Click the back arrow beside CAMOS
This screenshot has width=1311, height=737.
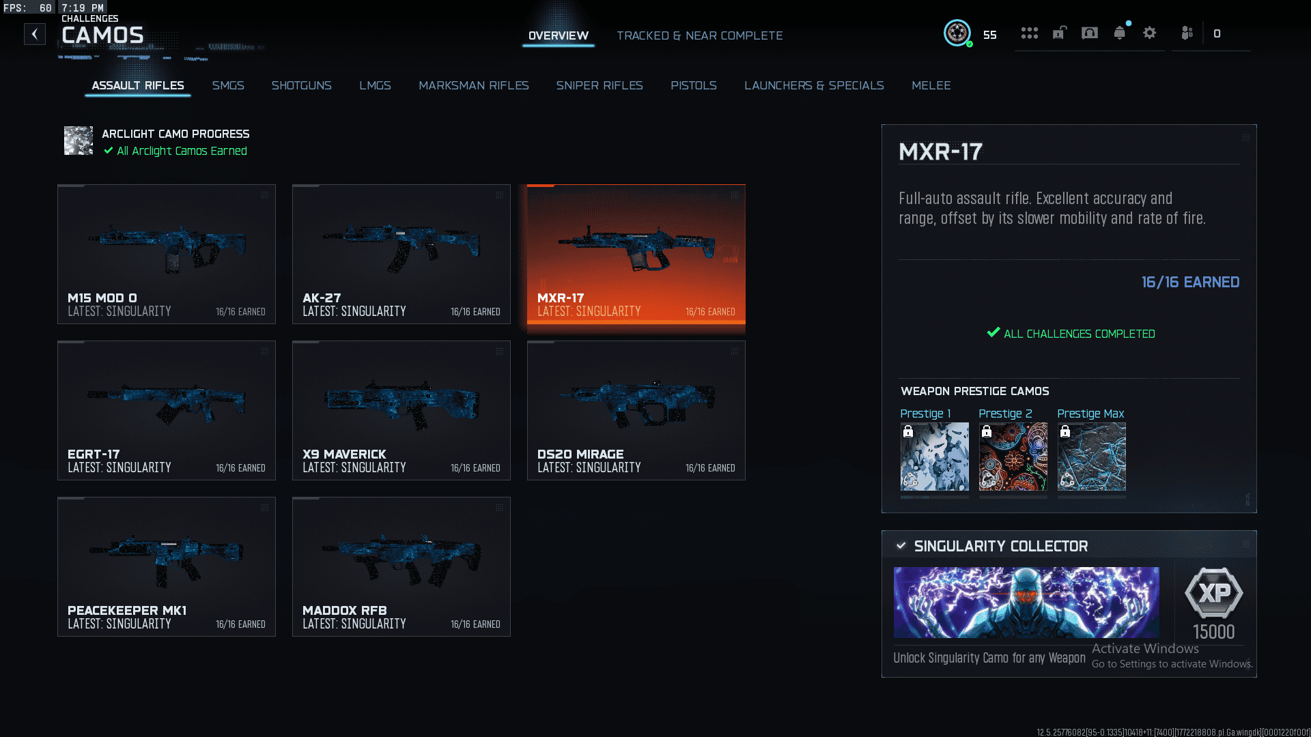35,34
